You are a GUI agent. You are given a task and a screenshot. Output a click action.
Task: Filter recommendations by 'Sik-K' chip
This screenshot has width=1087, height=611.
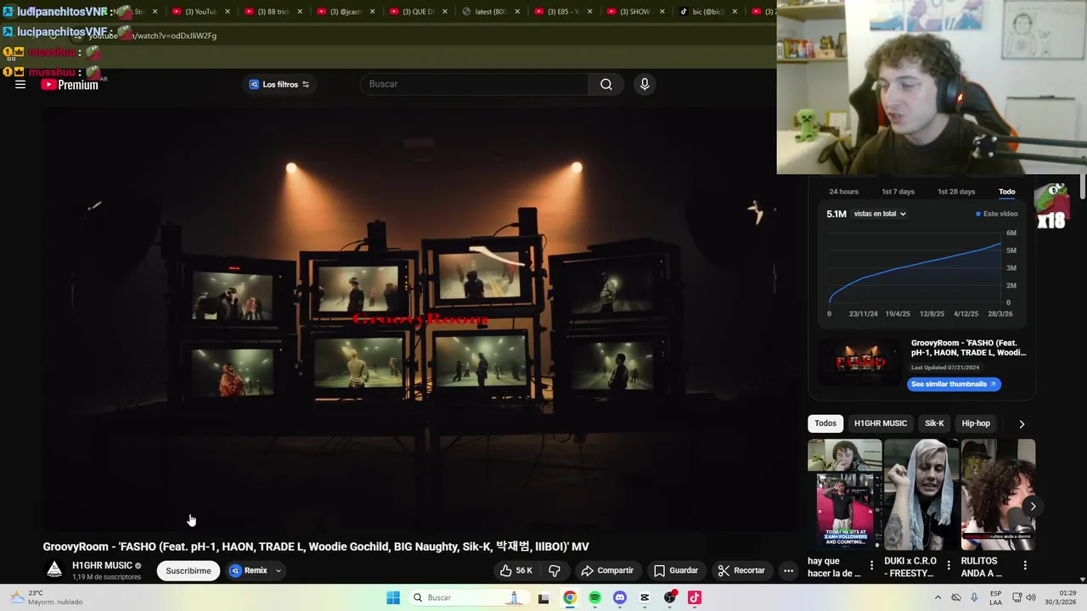(x=934, y=423)
